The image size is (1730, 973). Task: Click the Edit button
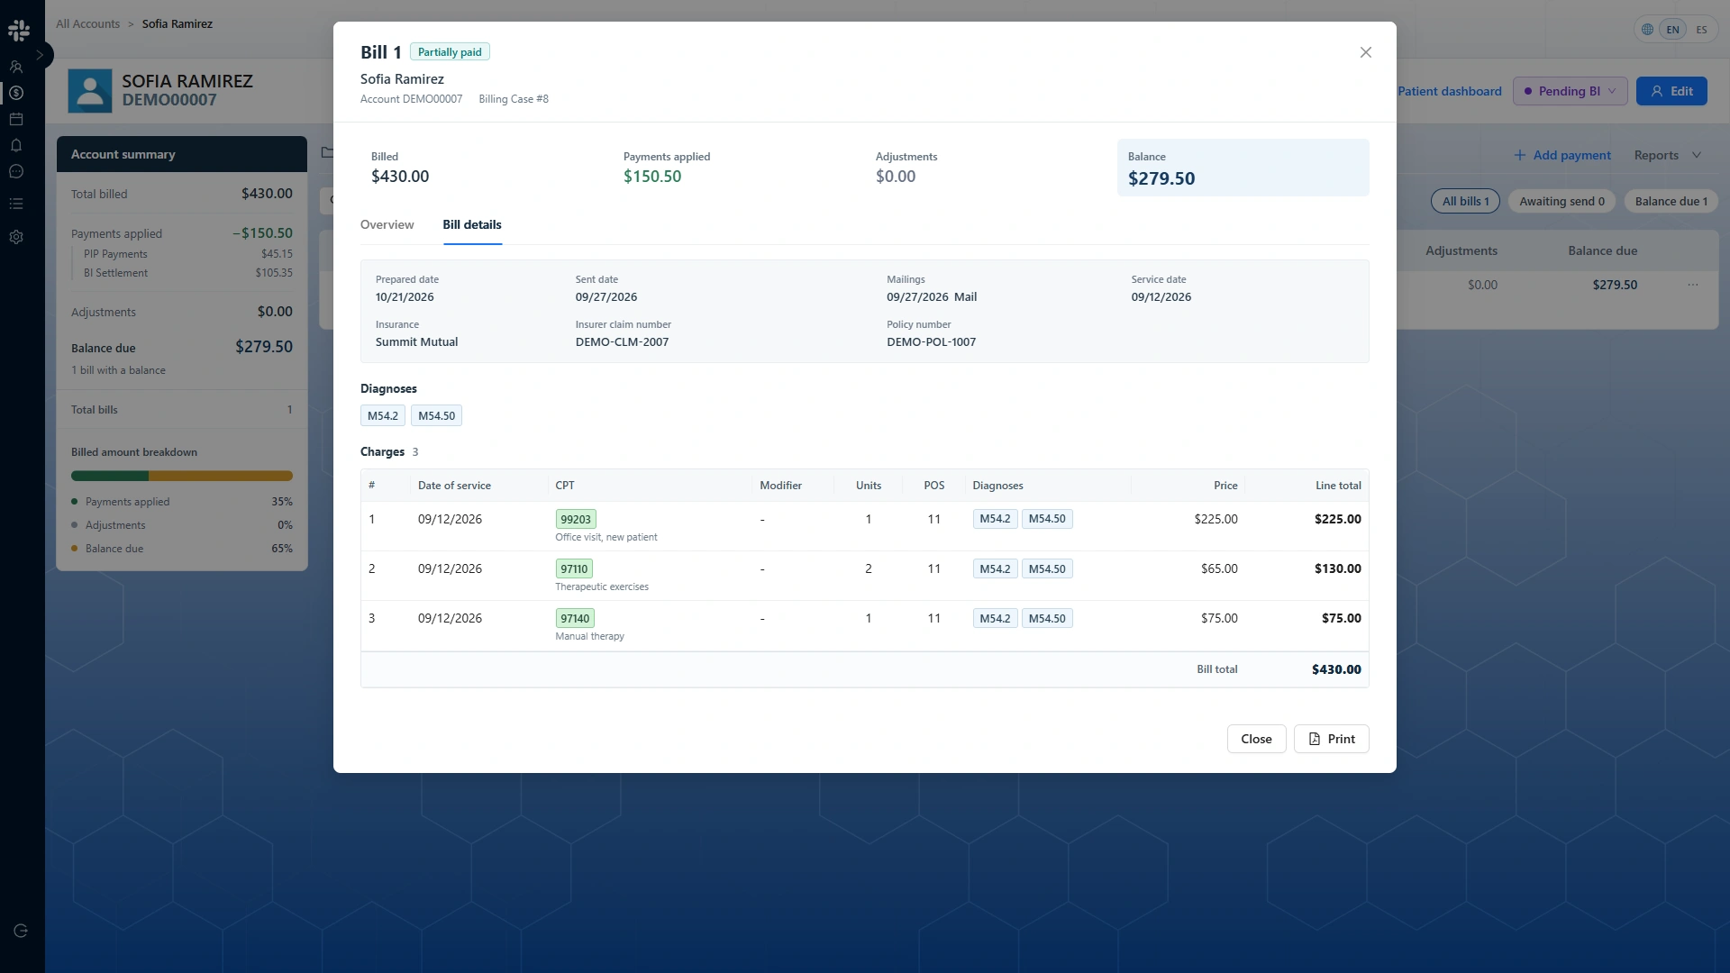point(1671,91)
